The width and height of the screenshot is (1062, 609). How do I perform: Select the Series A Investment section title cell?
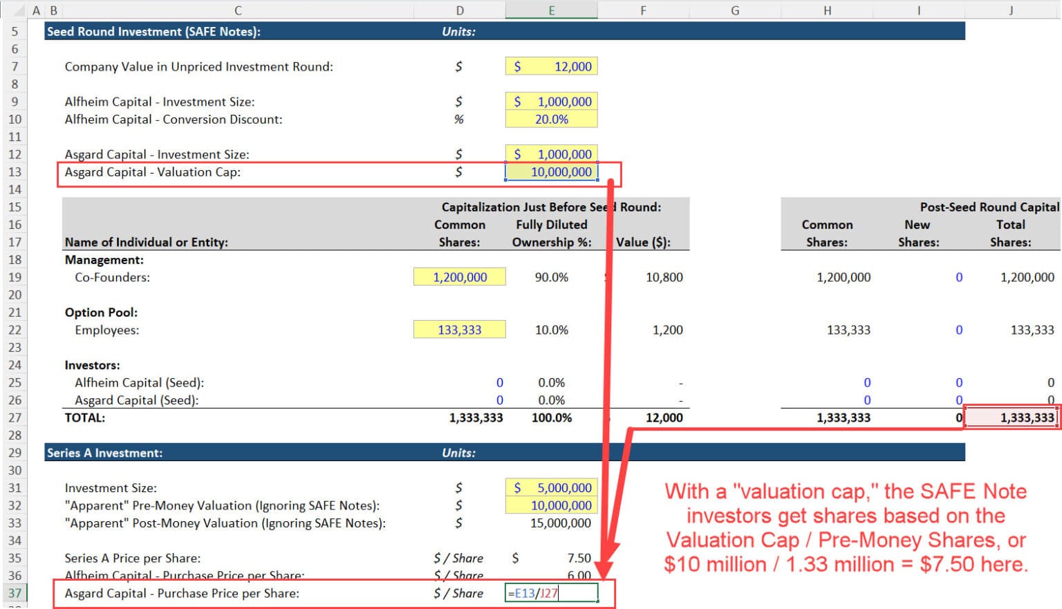[105, 453]
